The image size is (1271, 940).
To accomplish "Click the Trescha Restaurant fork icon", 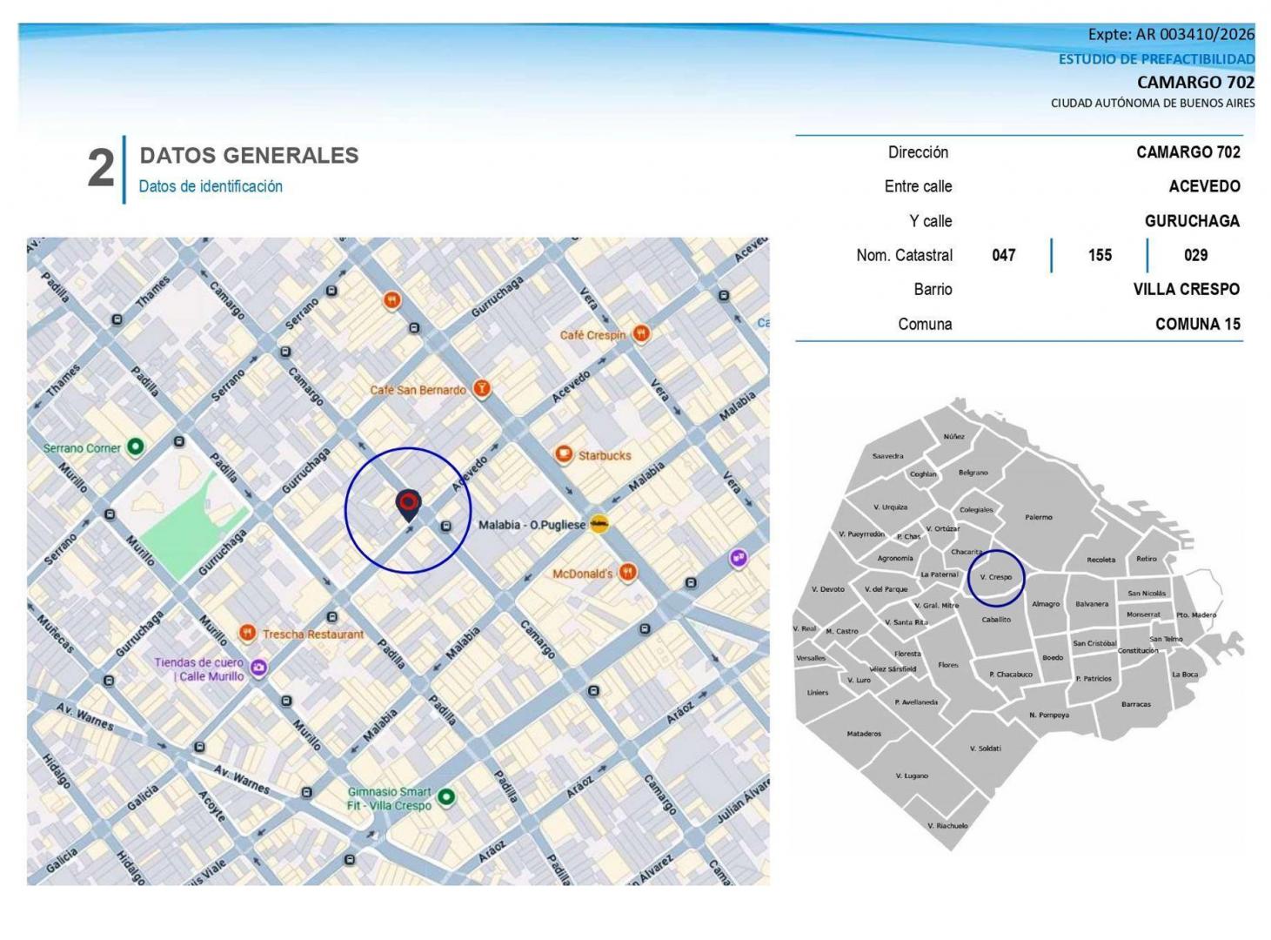I will click(x=248, y=634).
